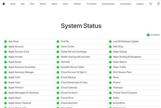Click the status dot beside Photos

pyautogui.click(x=110, y=82)
